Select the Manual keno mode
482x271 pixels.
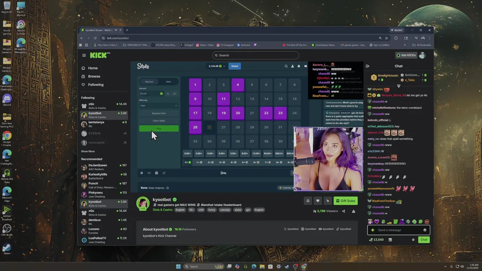149,82
